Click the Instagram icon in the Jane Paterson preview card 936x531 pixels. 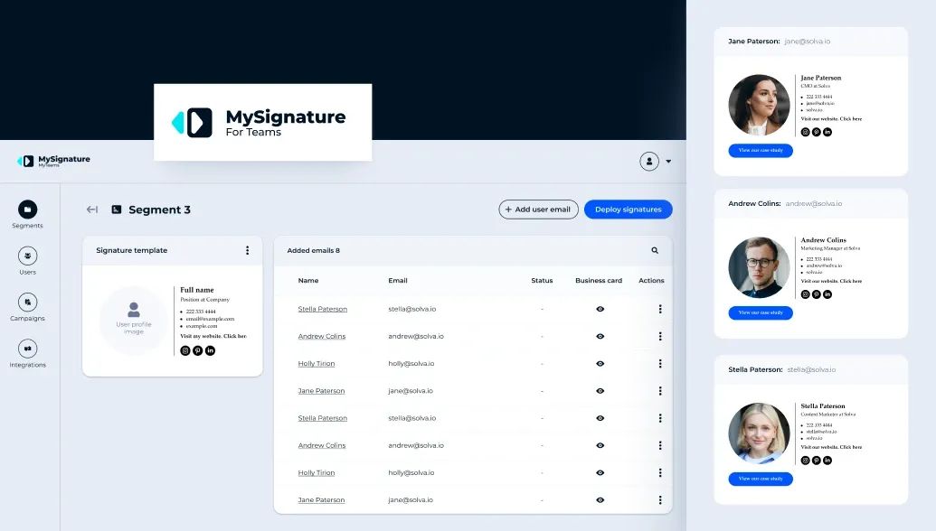[805, 132]
